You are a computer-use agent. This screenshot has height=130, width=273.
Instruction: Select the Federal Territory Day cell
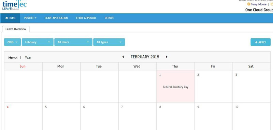point(175,86)
